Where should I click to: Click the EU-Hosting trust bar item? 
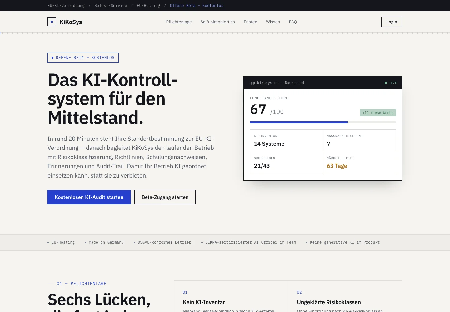pyautogui.click(x=61, y=242)
